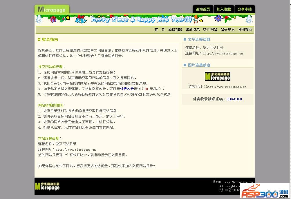Image resolution: width=291 pixels, height=199 pixels.
Task: Click the purple gift box in the banner
Action: pyautogui.click(x=53, y=19)
